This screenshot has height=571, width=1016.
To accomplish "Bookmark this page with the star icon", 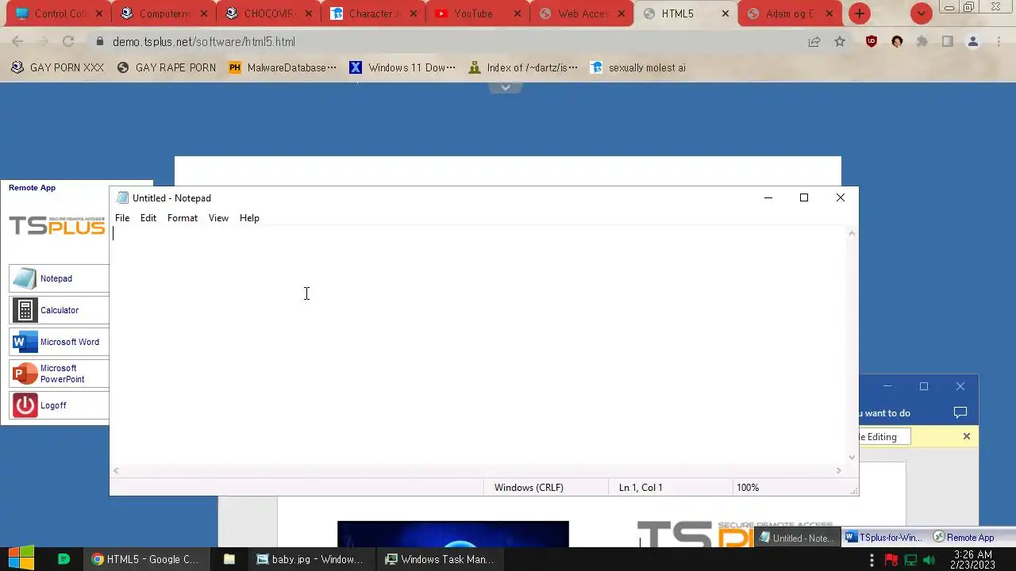I will (x=840, y=42).
